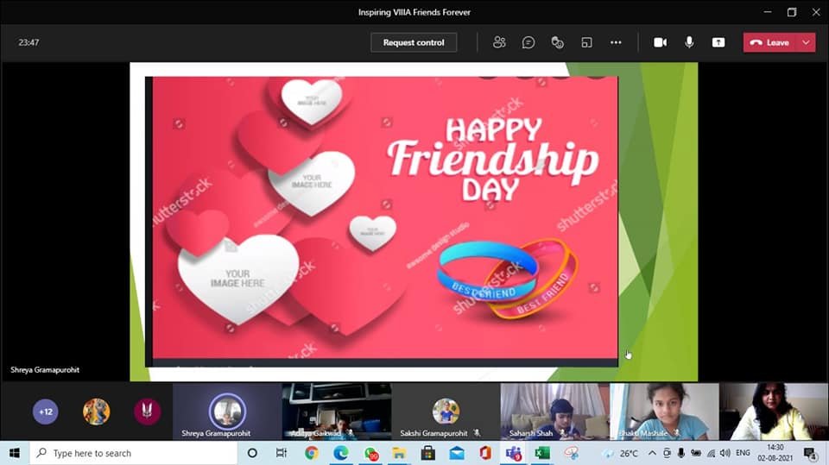Viewport: 829px width, 465px height.
Task: Open the green messaging app with badge in taskbar
Action: pyautogui.click(x=370, y=453)
